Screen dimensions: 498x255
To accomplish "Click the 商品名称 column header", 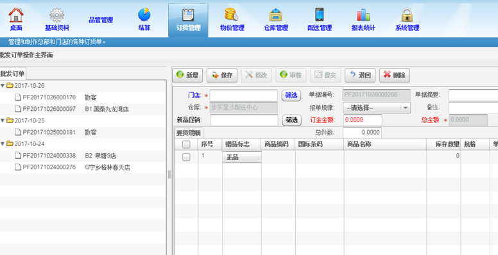I will [385, 144].
